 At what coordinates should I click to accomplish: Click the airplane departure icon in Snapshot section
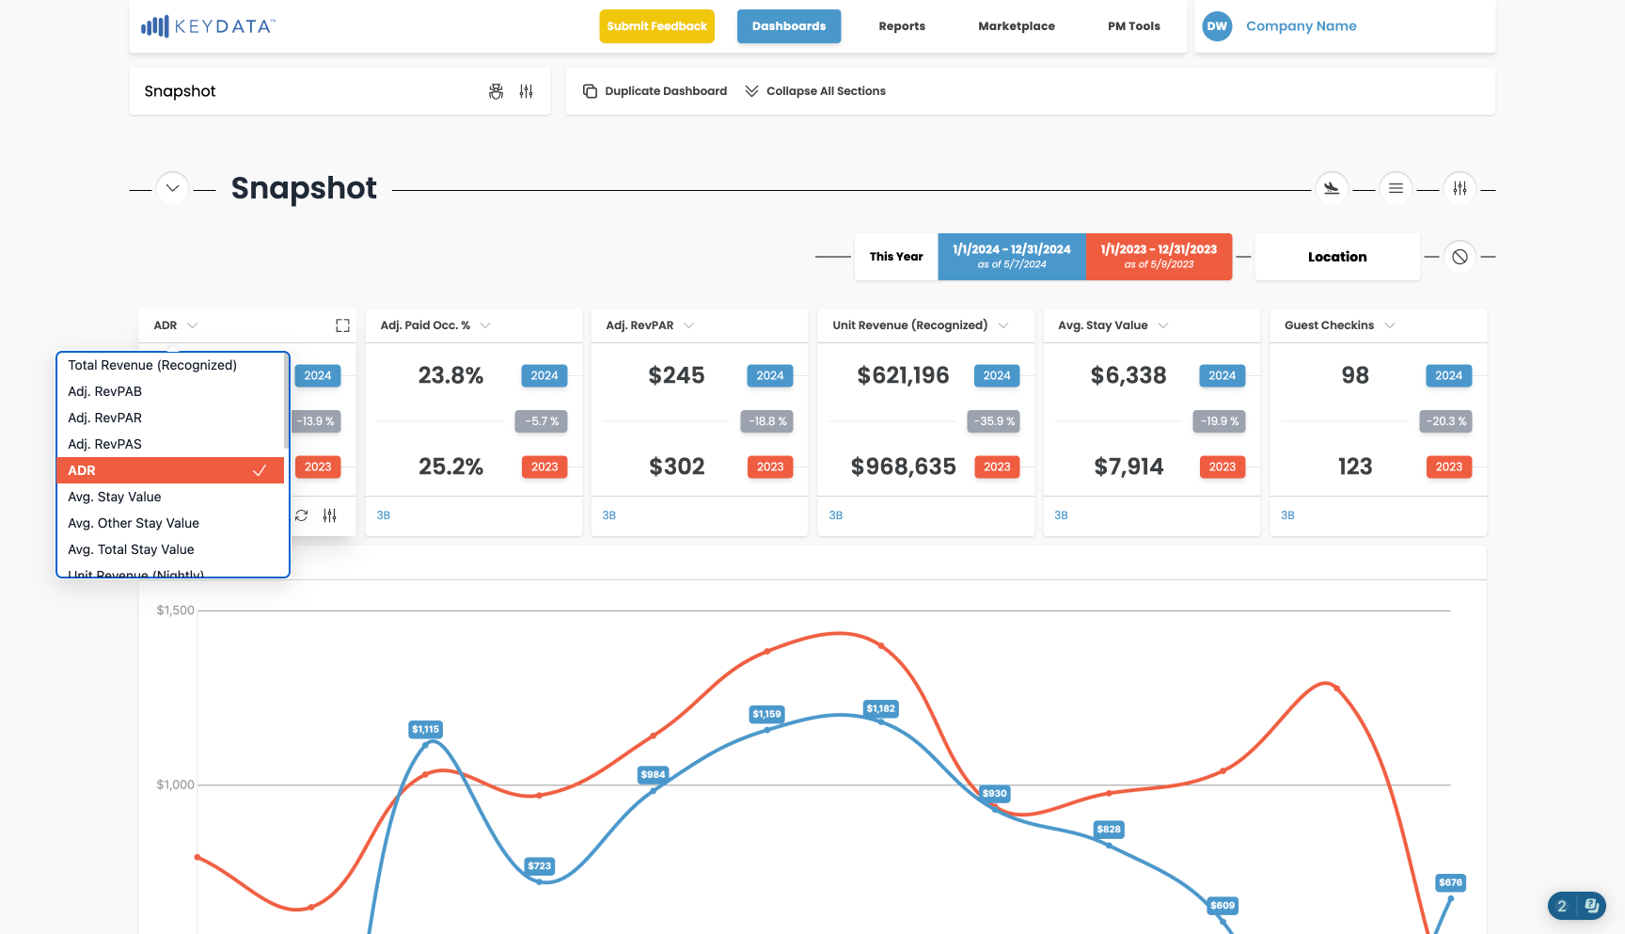(x=1332, y=188)
